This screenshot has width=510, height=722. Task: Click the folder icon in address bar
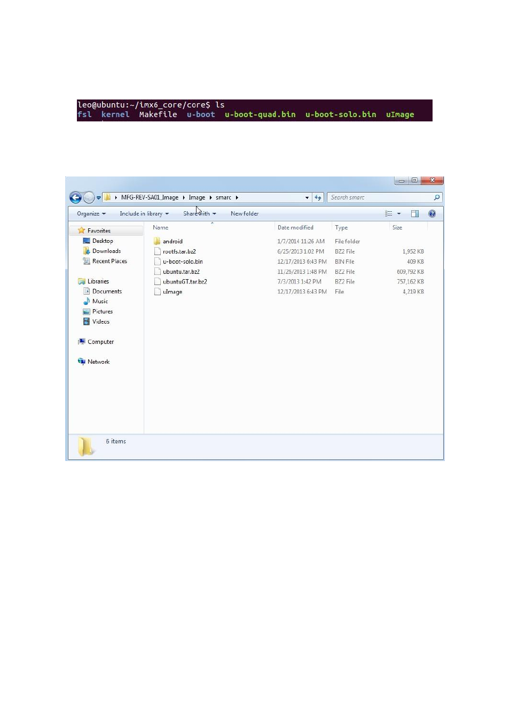107,197
